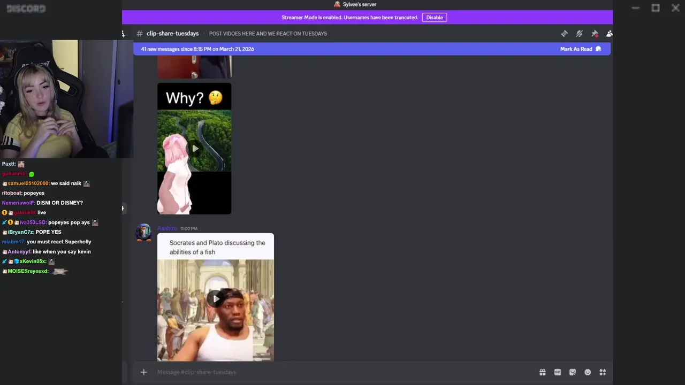Click the streamer webcam overlay

coord(66,99)
